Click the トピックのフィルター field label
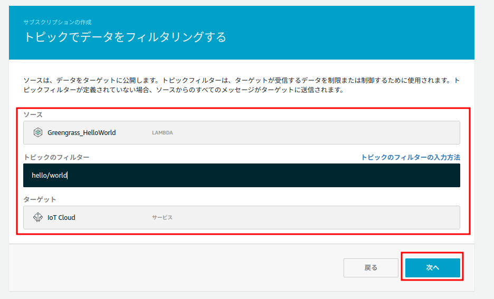 tap(56, 157)
